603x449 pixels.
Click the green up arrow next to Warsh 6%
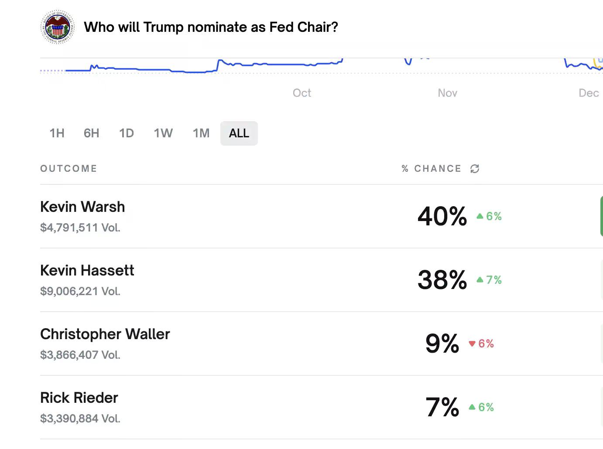click(x=480, y=216)
